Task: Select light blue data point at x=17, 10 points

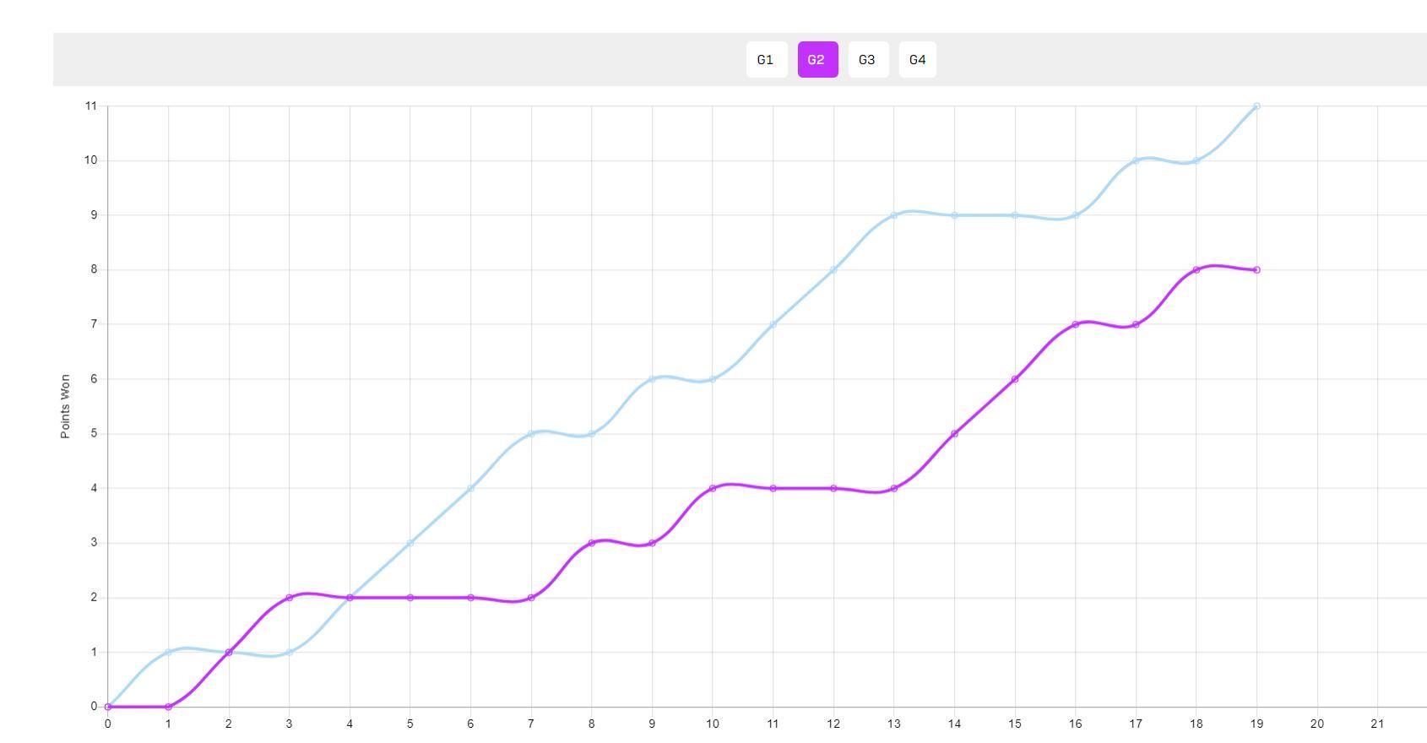Action: 1136,160
